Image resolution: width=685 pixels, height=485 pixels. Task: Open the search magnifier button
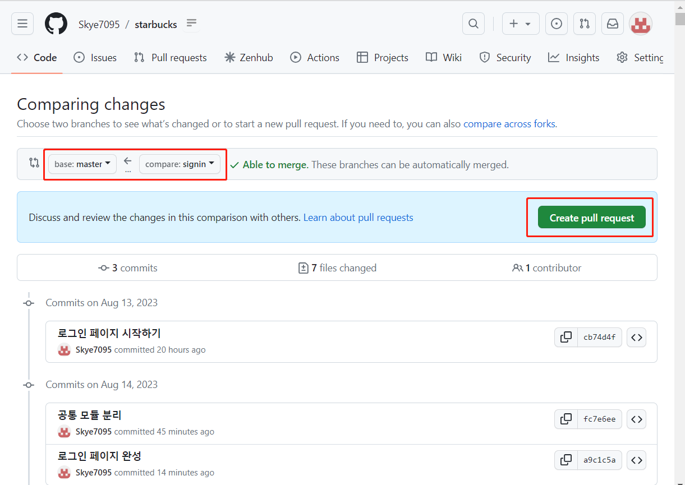[473, 24]
